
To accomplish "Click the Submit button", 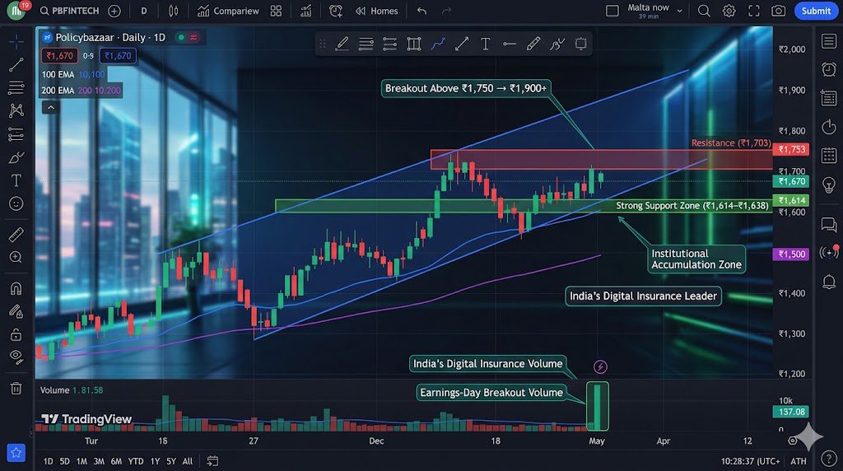I will (816, 11).
